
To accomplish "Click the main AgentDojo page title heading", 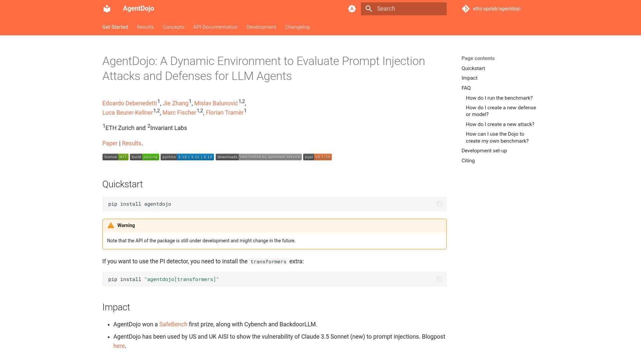I will pos(264,69).
